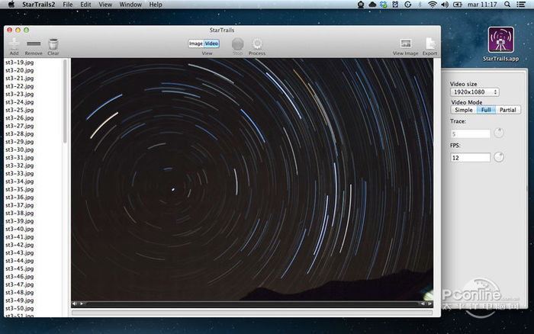Select Partial video mode
This screenshot has width=534, height=334.
507,110
